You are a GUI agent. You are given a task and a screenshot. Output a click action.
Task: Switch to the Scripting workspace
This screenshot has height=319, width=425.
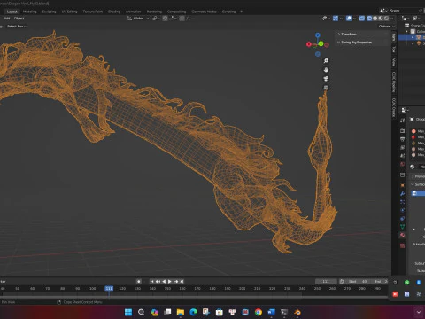click(x=228, y=12)
